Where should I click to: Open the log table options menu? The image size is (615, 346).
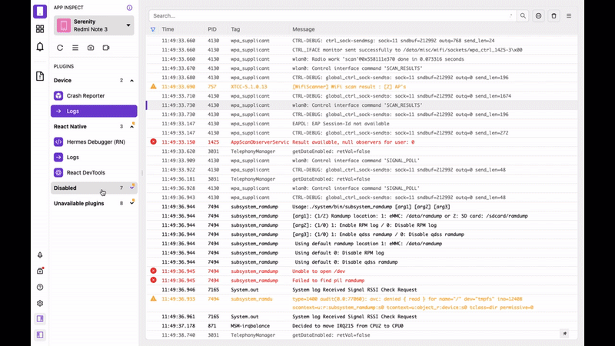tap(569, 15)
